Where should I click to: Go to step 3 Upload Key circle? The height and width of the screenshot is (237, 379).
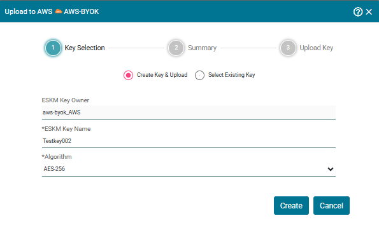point(288,48)
